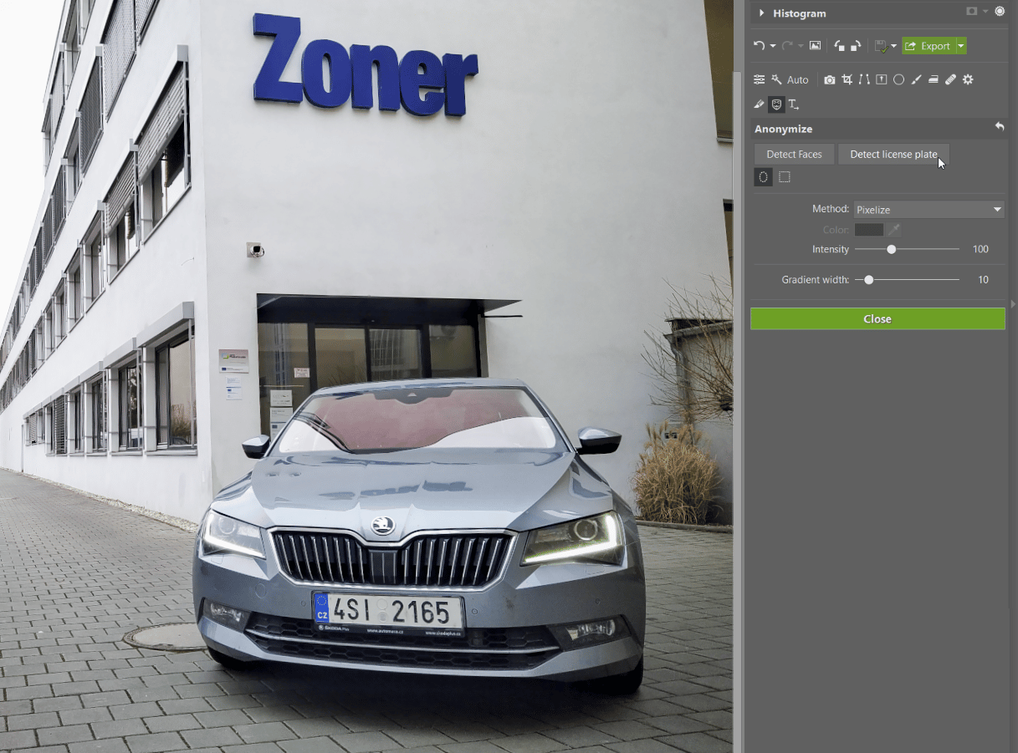
Task: Click the Intensity value 100
Action: (x=980, y=250)
